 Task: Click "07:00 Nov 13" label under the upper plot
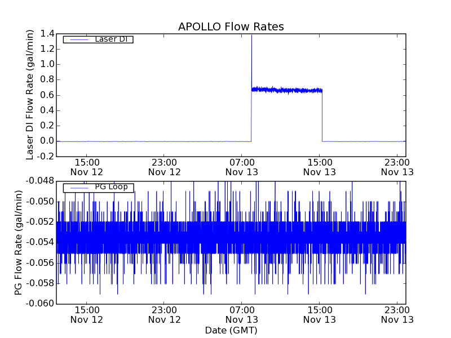tap(241, 167)
